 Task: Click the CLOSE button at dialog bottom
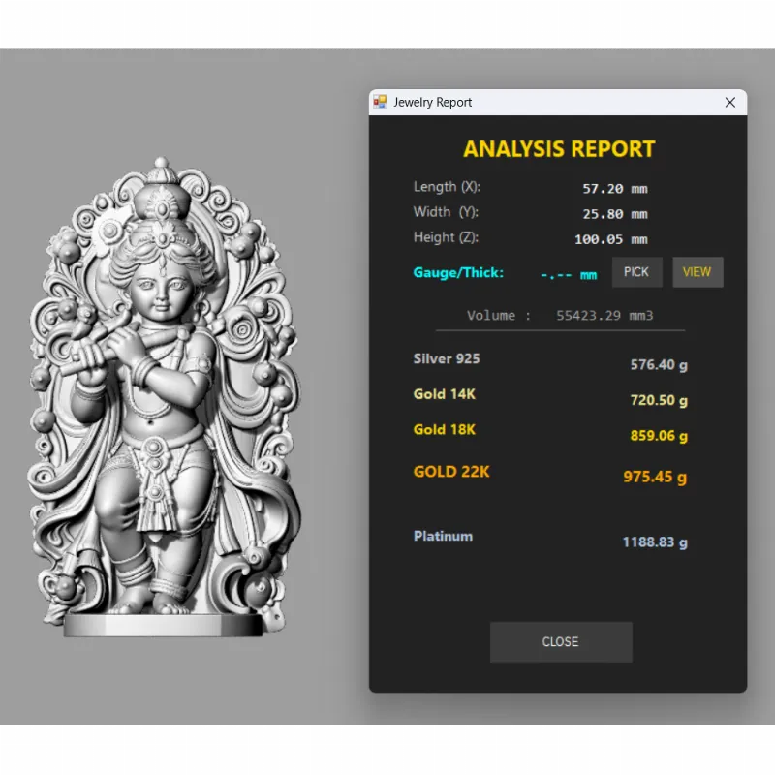coord(561,642)
